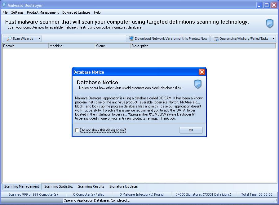Switch to Signature Updates tab
This screenshot has height=205, width=279.
(123, 186)
